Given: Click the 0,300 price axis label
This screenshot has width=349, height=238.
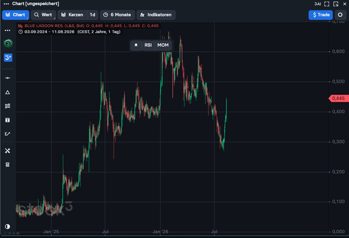Looking at the screenshot, I should pyautogui.click(x=338, y=142).
